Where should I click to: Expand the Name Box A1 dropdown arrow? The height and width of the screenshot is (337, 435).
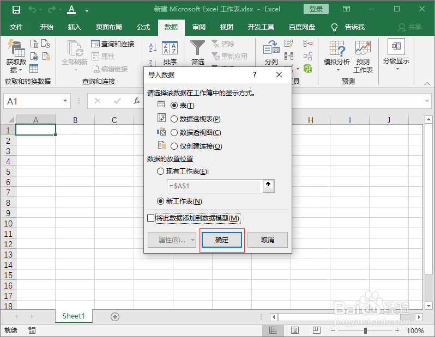(x=65, y=101)
